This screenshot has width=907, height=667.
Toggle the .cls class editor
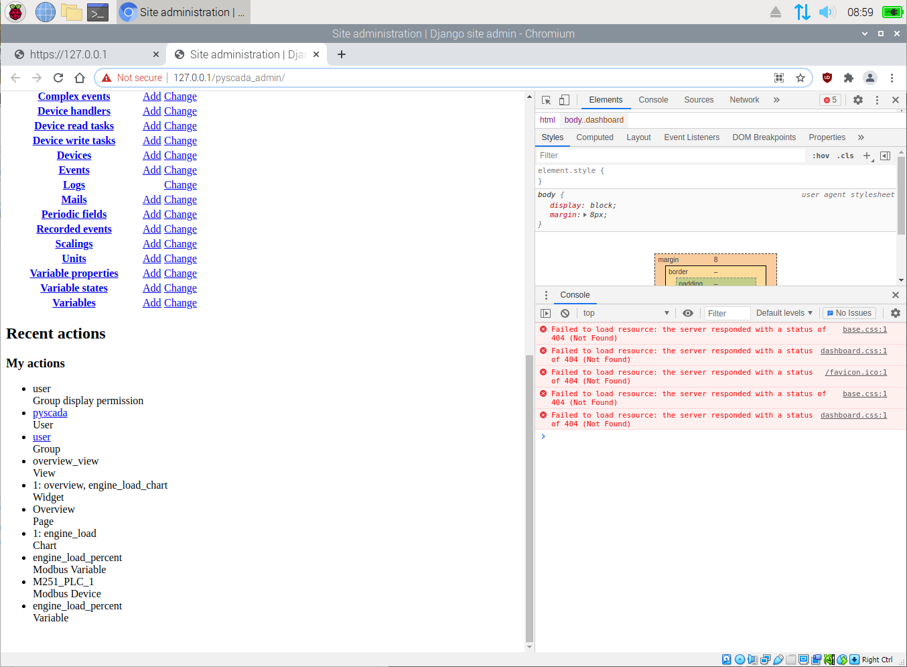pos(845,155)
